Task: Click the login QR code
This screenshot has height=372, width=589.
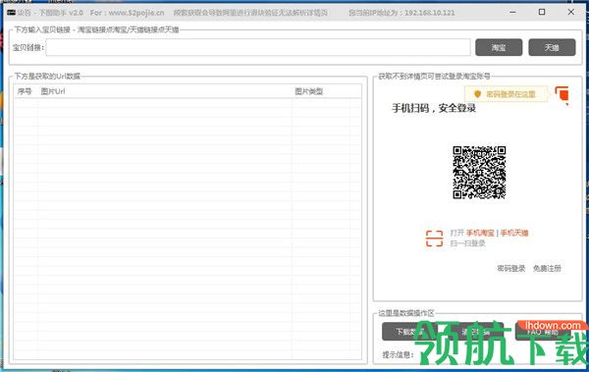Action: (479, 173)
